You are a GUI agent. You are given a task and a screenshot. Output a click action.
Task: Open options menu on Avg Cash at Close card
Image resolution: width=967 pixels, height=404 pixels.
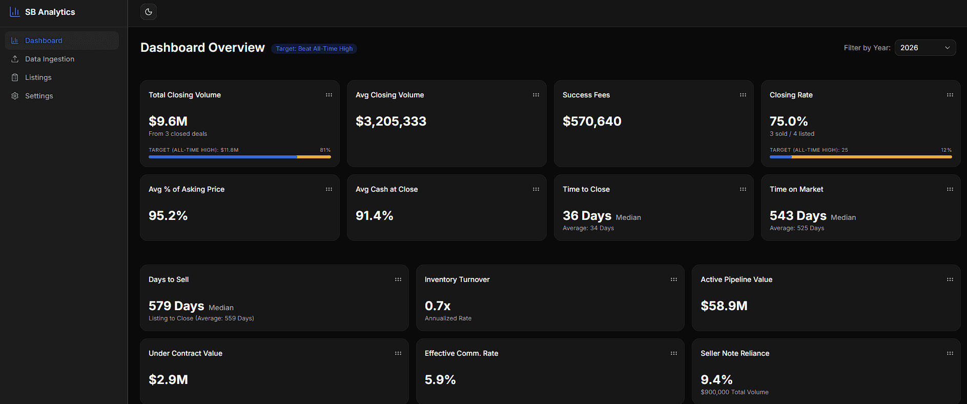[536, 189]
